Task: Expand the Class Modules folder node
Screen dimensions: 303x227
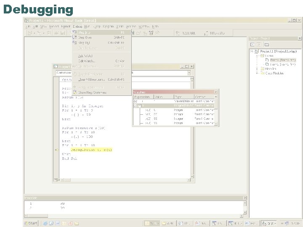Action: pos(257,73)
